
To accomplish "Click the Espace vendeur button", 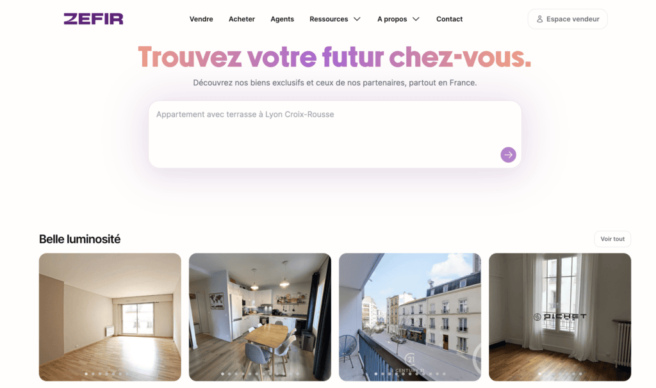I will point(568,19).
